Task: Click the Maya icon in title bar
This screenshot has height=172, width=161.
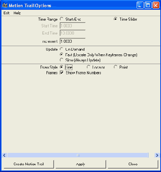Action: [x=5, y=5]
